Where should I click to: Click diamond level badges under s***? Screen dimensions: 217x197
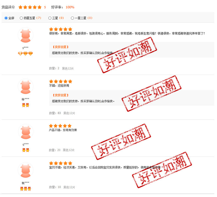26,53
